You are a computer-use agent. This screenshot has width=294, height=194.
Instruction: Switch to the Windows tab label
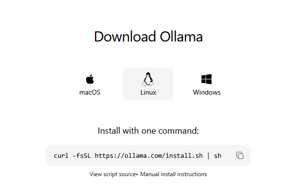click(x=206, y=93)
